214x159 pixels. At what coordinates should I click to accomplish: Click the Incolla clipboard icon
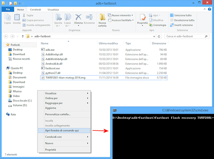[17, 19]
